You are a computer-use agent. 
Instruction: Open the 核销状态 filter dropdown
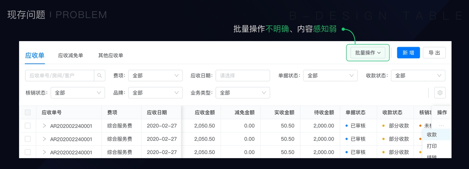78,93
